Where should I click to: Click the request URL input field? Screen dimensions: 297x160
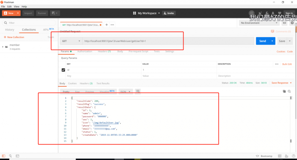[x=168, y=41]
